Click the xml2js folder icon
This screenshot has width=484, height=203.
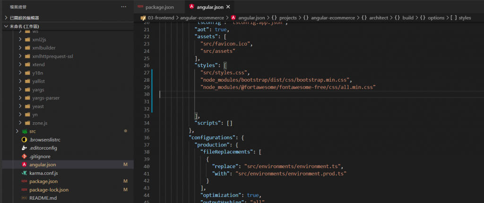click(x=27, y=40)
